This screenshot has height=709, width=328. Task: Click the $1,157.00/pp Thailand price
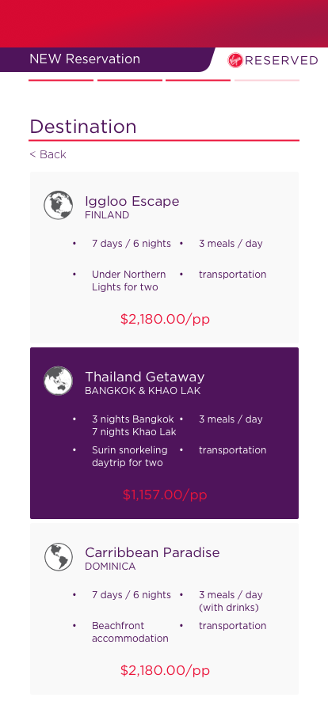[x=165, y=495]
